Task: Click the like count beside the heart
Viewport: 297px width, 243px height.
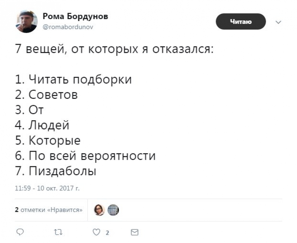Action: (x=108, y=232)
